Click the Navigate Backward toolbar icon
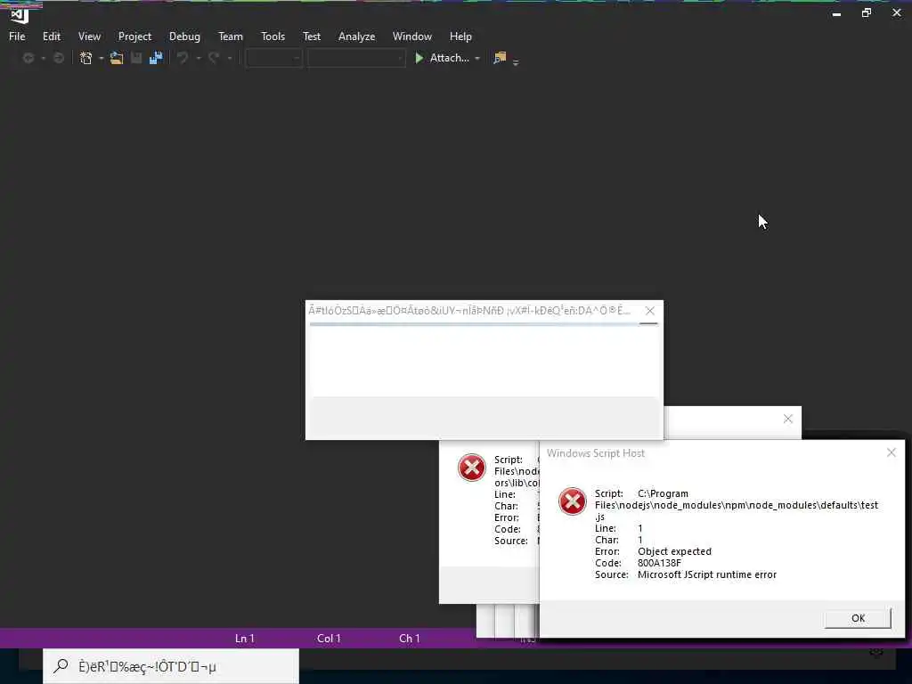This screenshot has height=684, width=912. 28,58
